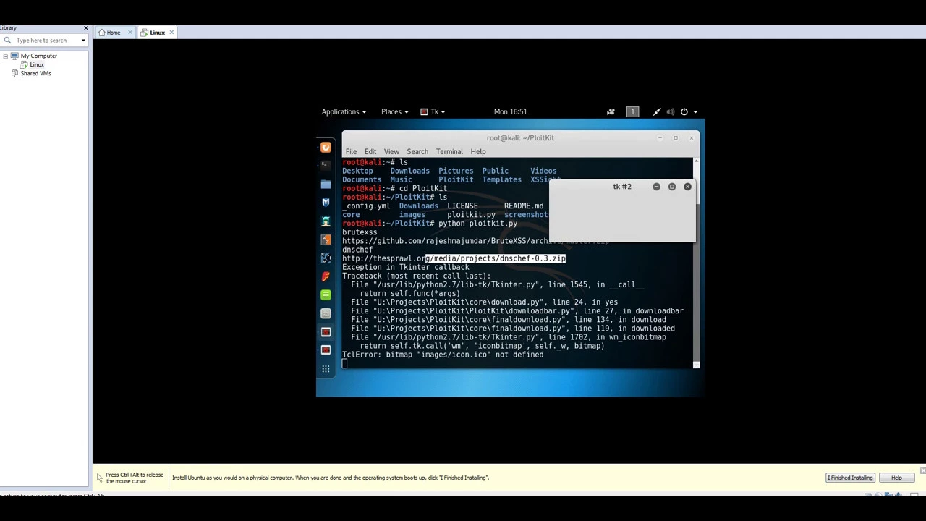This screenshot has height=521, width=926.
Task: Maximize the tk #2 window
Action: (672, 187)
